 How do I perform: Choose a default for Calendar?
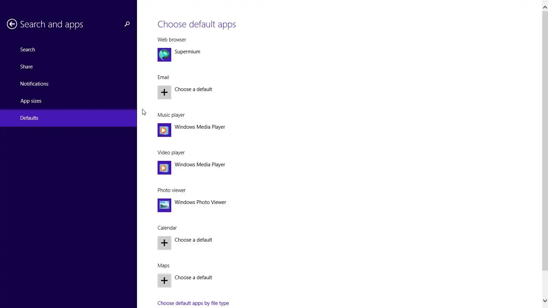click(x=193, y=240)
